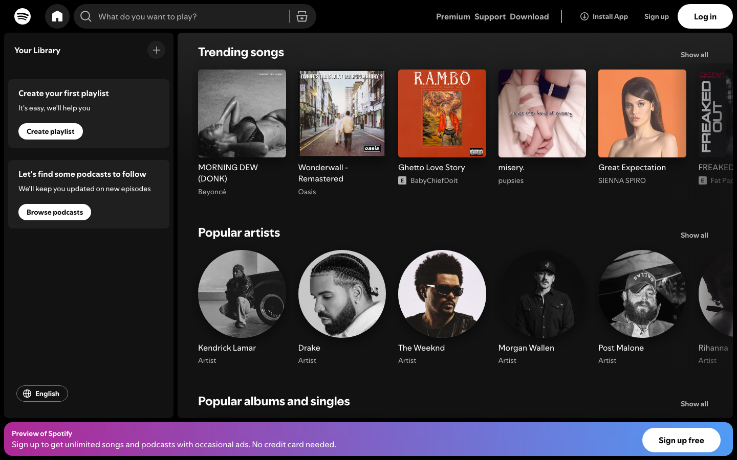
Task: Click explicit badge beside BabyChiefDoit
Action: 402,180
